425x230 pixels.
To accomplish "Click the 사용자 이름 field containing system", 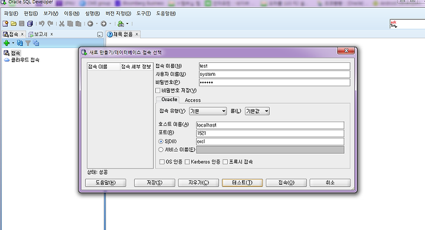I will tap(274, 74).
